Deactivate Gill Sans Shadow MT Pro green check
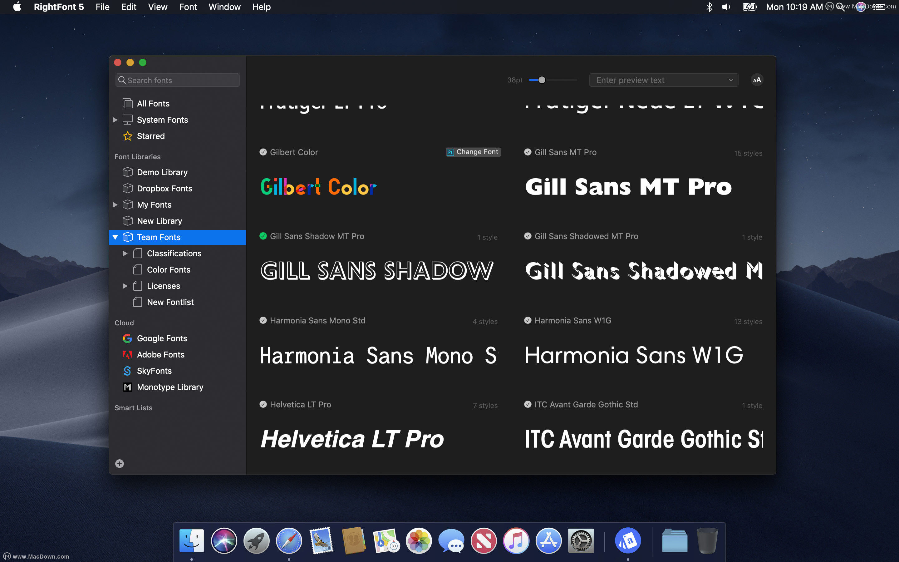 click(263, 236)
